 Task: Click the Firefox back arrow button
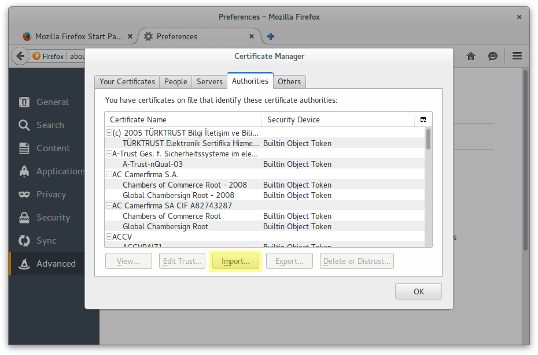tap(20, 56)
